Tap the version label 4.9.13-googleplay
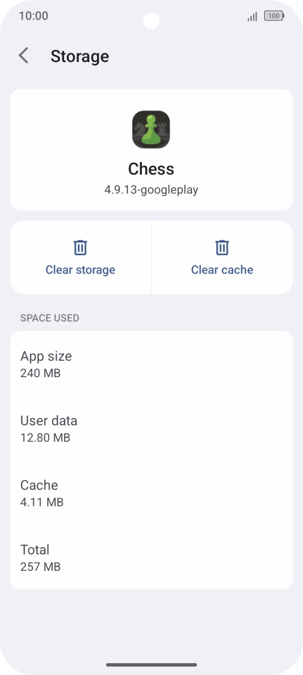303x675 pixels. click(151, 189)
